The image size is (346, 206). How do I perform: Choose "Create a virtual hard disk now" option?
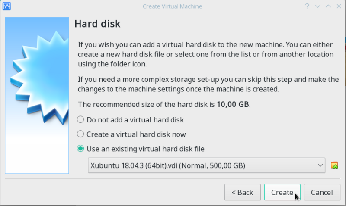[x=80, y=134]
